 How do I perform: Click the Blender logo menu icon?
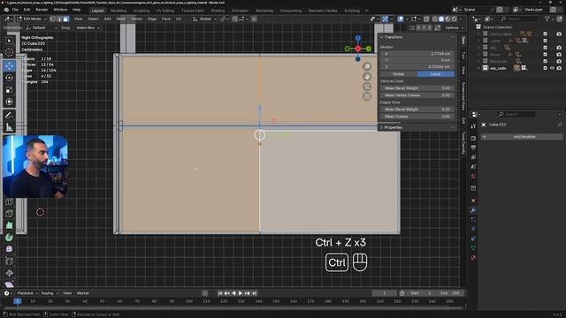click(x=6, y=10)
